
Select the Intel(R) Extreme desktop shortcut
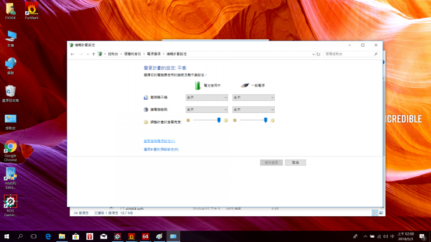[10, 179]
